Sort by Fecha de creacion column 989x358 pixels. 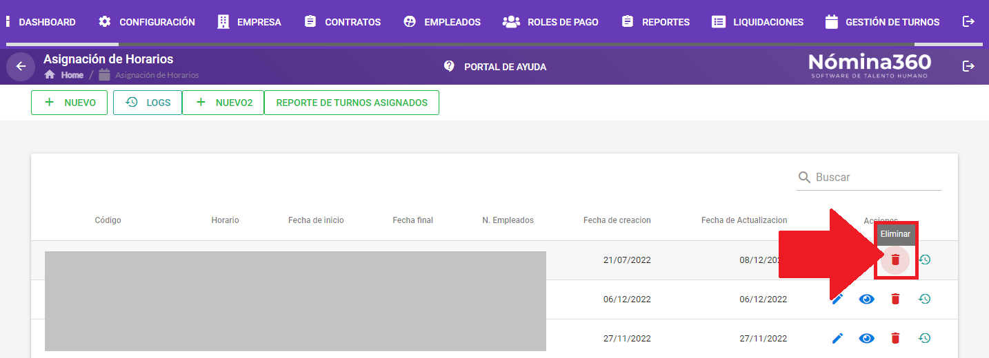tap(617, 220)
